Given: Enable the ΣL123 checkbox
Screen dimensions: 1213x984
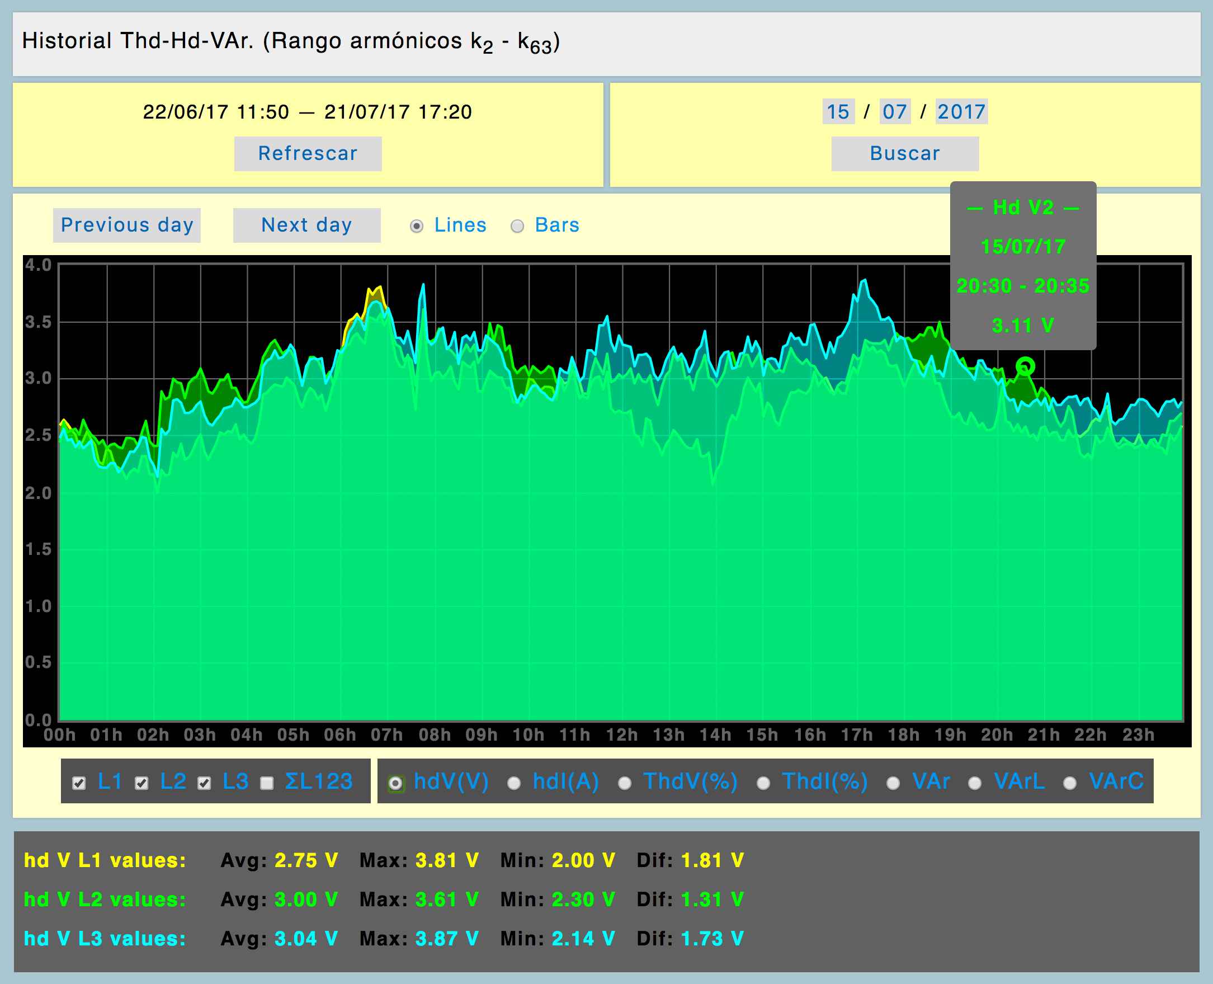Looking at the screenshot, I should coord(266,783).
